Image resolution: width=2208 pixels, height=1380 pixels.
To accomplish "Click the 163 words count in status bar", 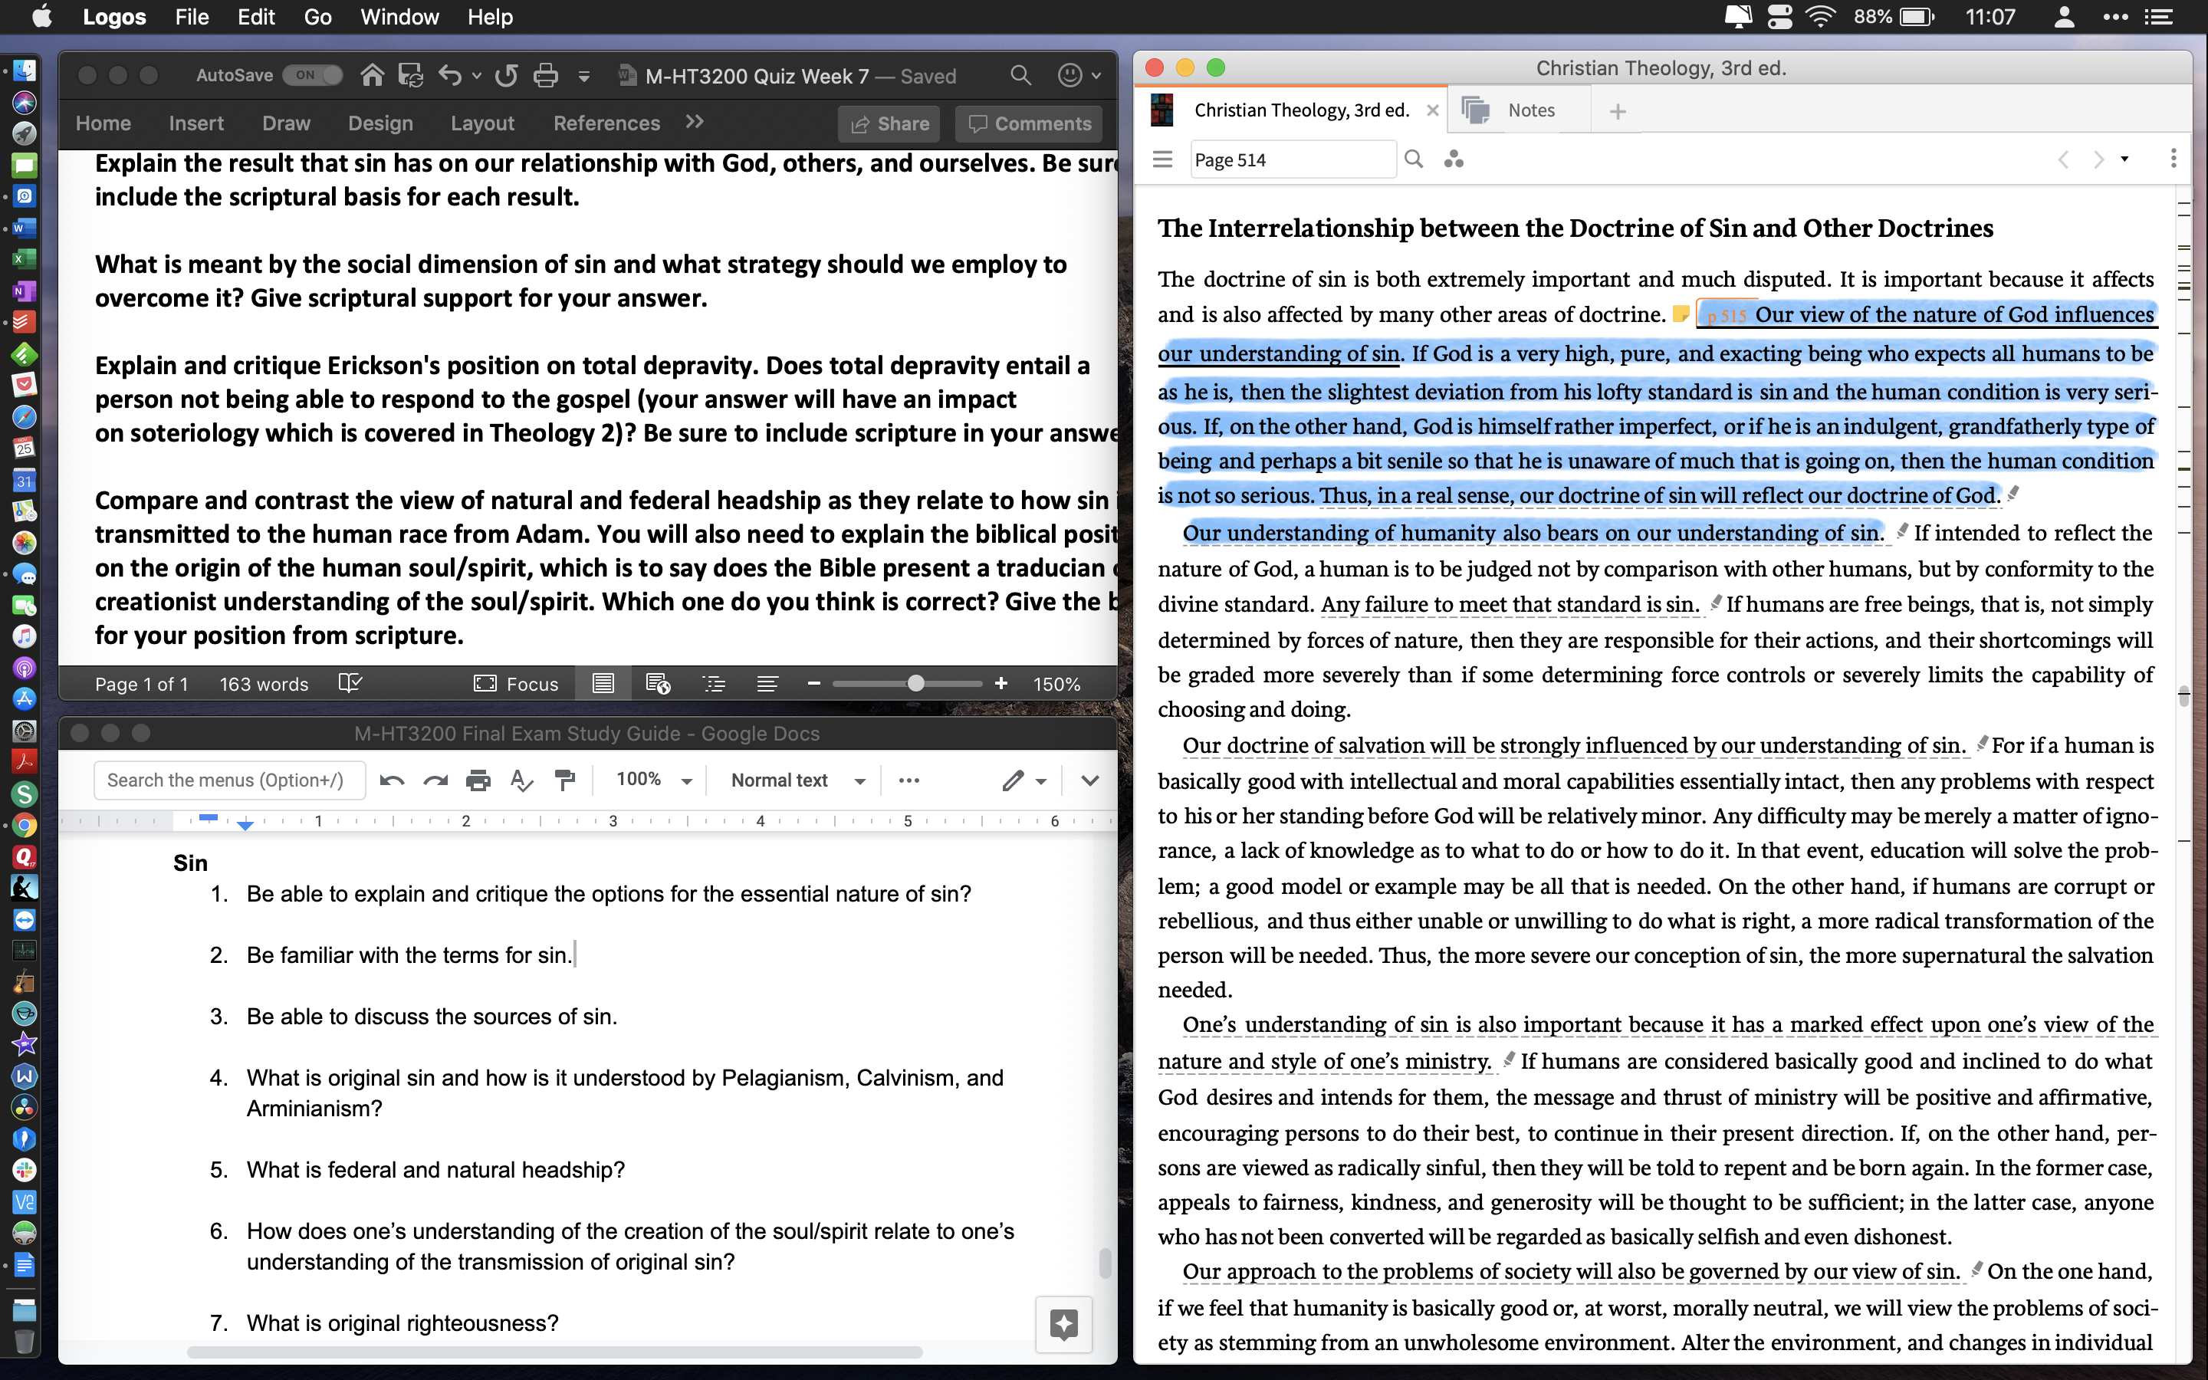I will click(264, 684).
